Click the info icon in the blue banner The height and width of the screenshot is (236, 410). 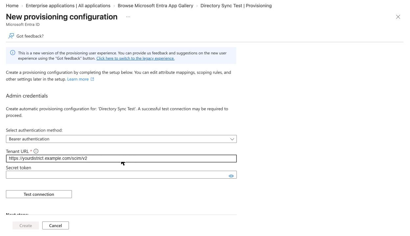tap(13, 53)
